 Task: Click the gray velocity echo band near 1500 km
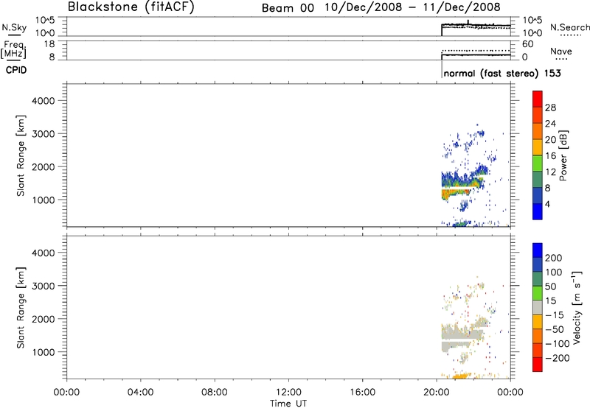coord(462,334)
